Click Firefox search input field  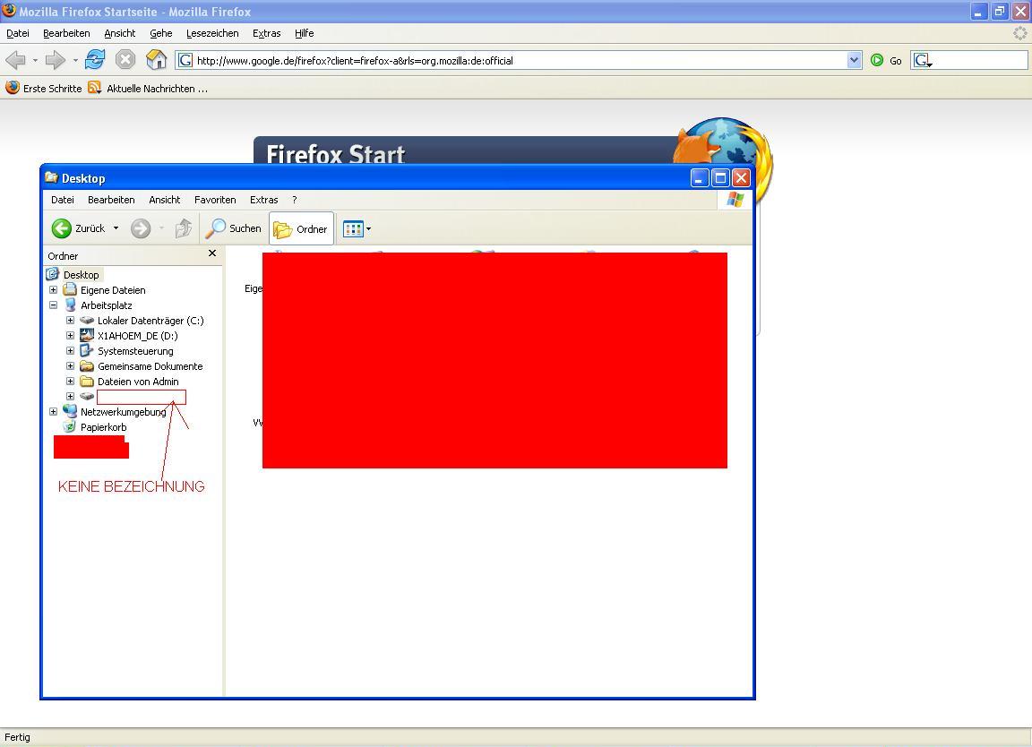pyautogui.click(x=979, y=61)
